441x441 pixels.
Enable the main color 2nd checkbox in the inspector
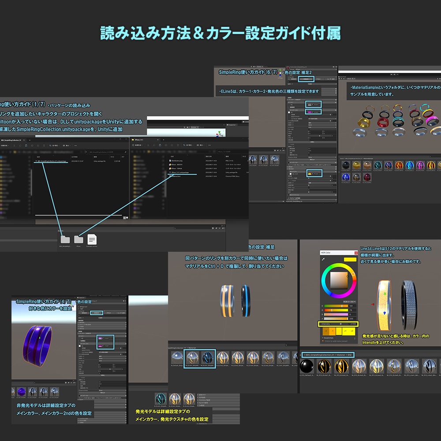79,344
